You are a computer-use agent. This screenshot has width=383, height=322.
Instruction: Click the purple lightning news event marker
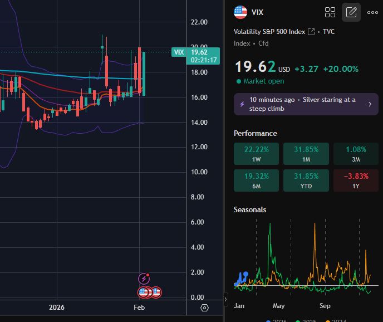[x=144, y=279]
